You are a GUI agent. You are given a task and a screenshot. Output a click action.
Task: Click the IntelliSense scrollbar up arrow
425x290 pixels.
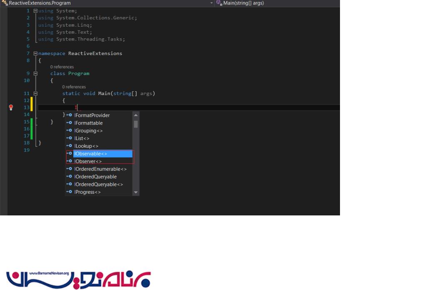tap(136, 115)
